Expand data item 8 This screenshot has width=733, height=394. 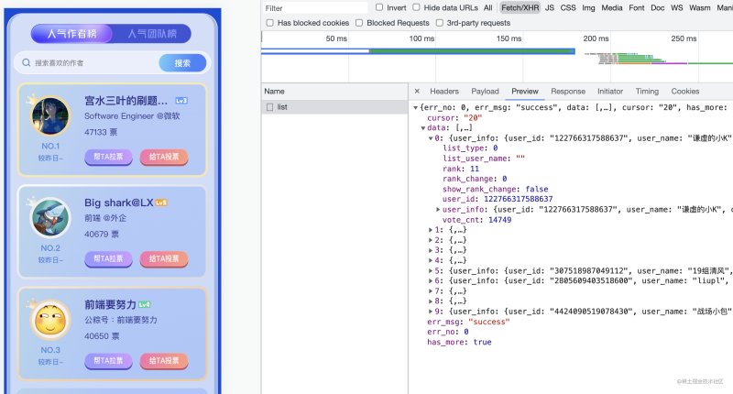pyautogui.click(x=431, y=301)
